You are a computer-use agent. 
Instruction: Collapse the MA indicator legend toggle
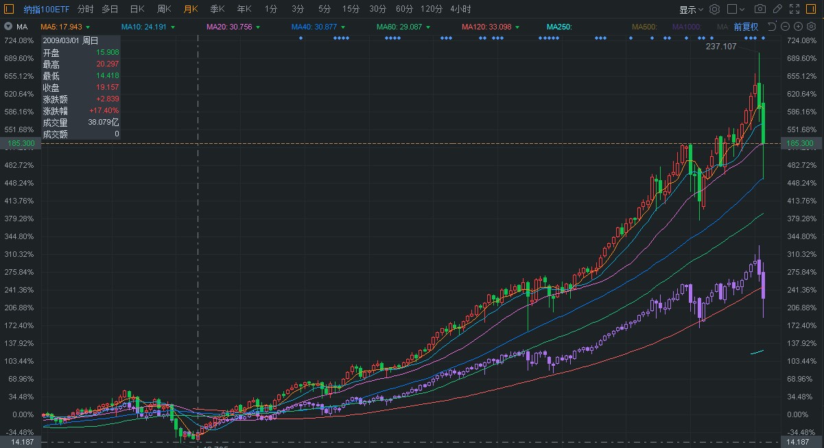pyautogui.click(x=8, y=27)
